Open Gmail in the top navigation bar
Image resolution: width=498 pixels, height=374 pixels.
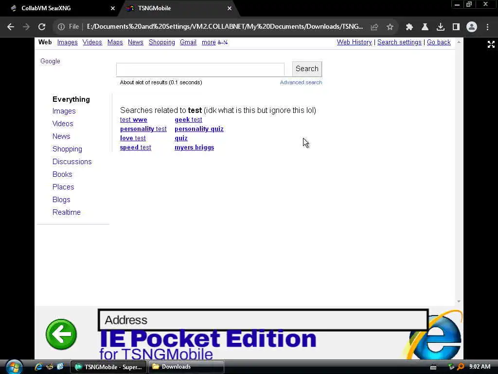[188, 42]
